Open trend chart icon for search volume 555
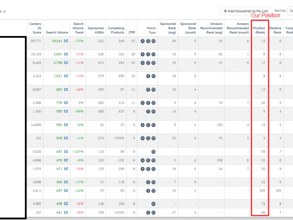The height and width of the screenshot is (220, 293). click(x=66, y=111)
